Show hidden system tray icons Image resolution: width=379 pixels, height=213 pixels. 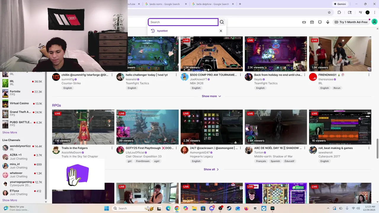coord(328,208)
